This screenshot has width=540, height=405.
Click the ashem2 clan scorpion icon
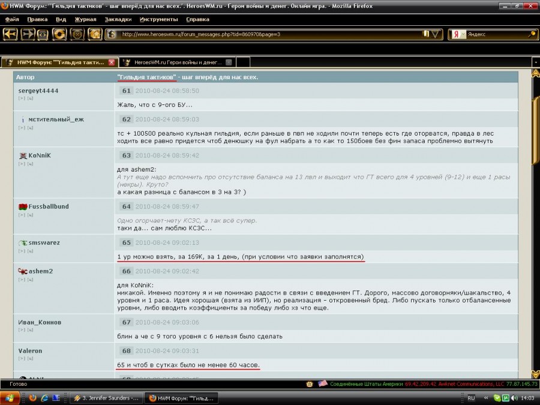pyautogui.click(x=23, y=271)
